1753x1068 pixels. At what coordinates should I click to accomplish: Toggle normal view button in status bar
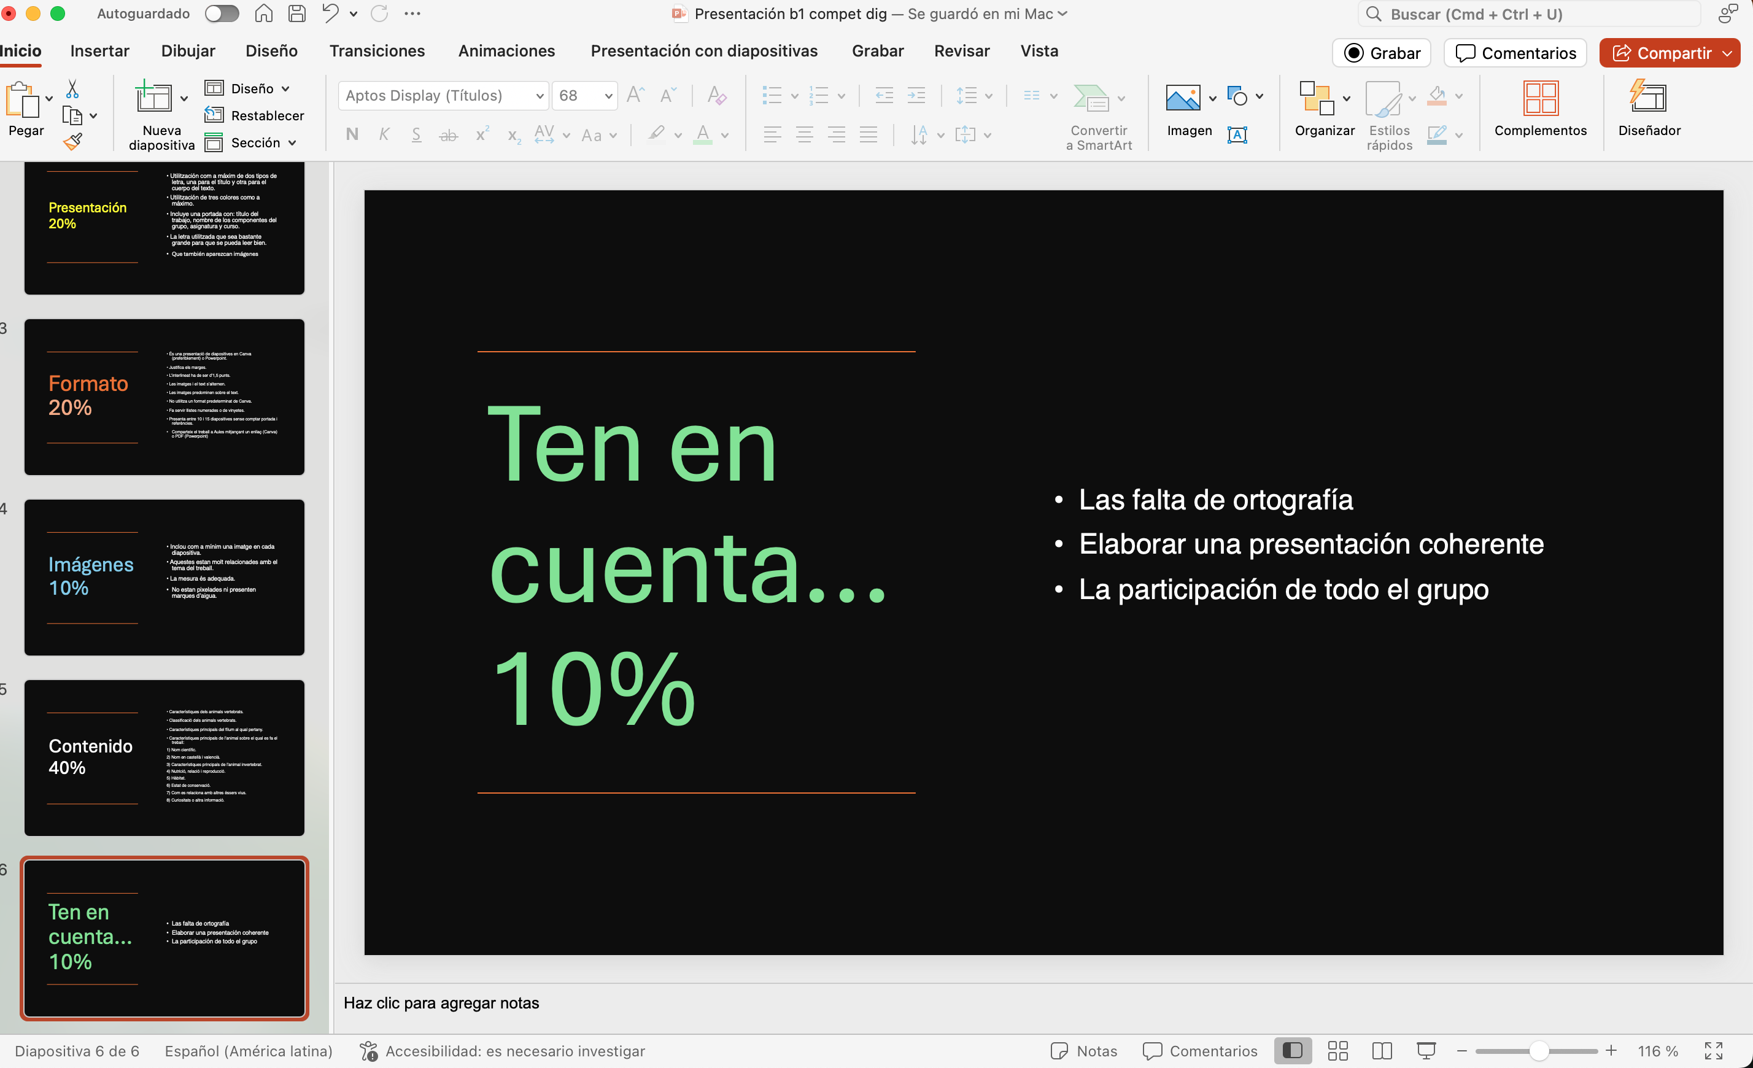click(x=1293, y=1050)
